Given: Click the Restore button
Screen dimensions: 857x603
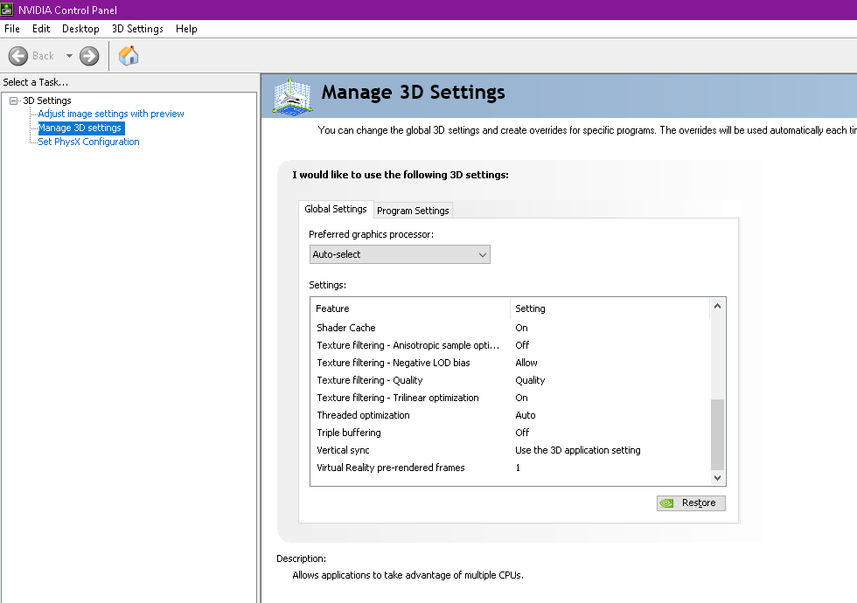Looking at the screenshot, I should (691, 502).
